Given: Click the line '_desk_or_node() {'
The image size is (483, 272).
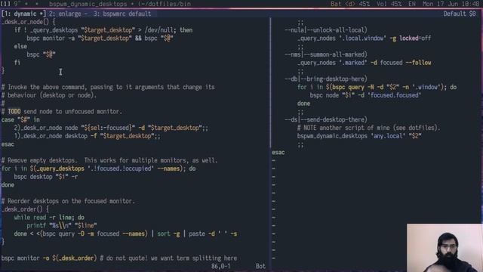Looking at the screenshot, I should [29, 22].
